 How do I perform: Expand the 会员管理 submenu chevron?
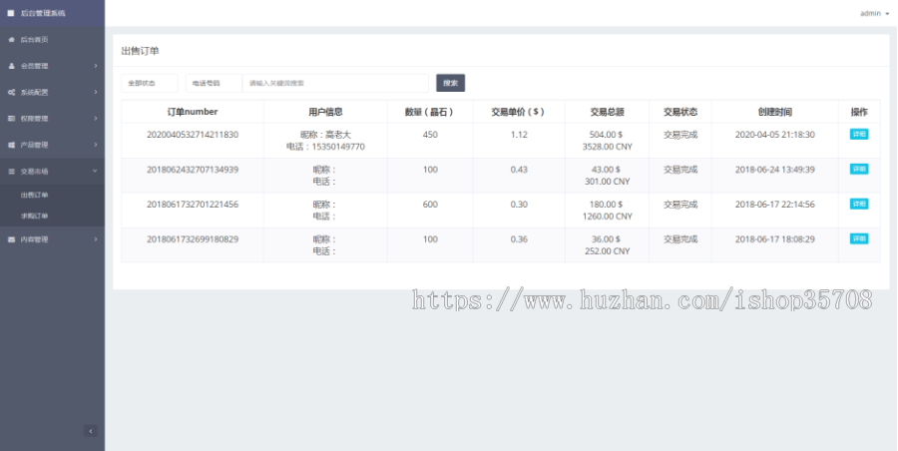pyautogui.click(x=96, y=66)
